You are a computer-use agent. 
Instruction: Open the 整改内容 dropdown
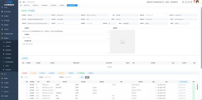click(156, 15)
